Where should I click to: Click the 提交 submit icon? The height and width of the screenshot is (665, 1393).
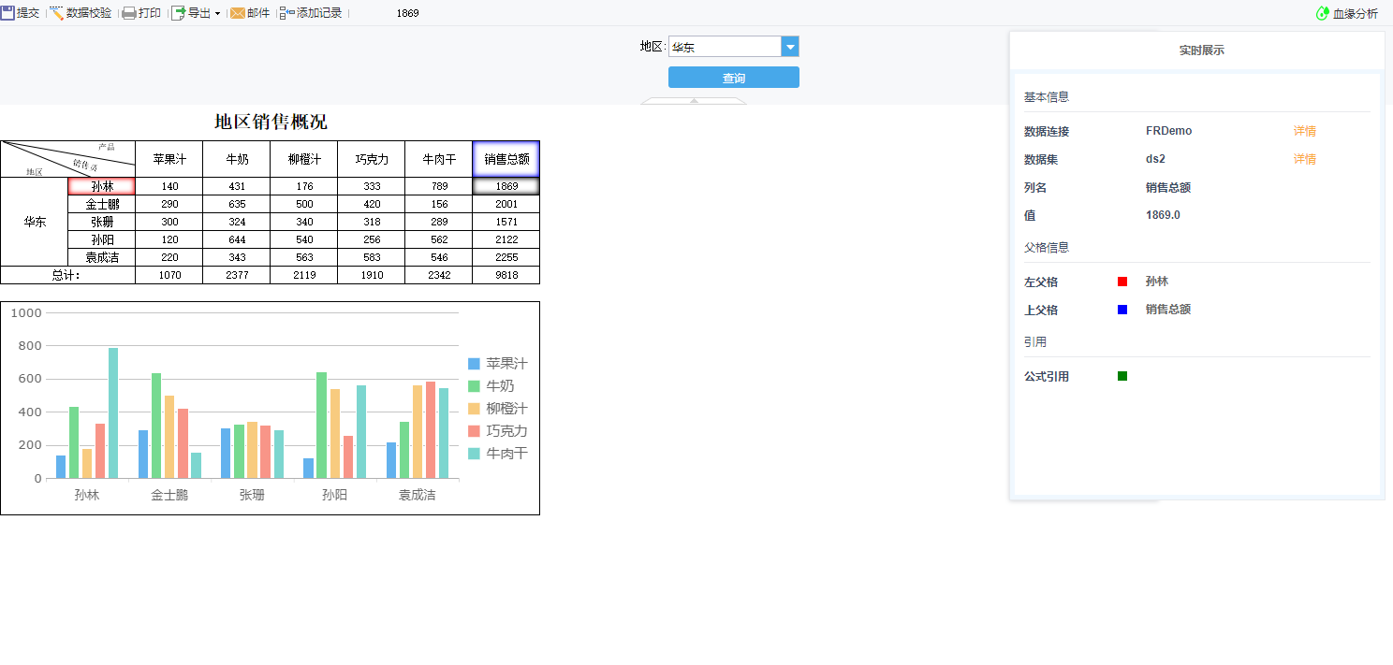tap(7, 13)
